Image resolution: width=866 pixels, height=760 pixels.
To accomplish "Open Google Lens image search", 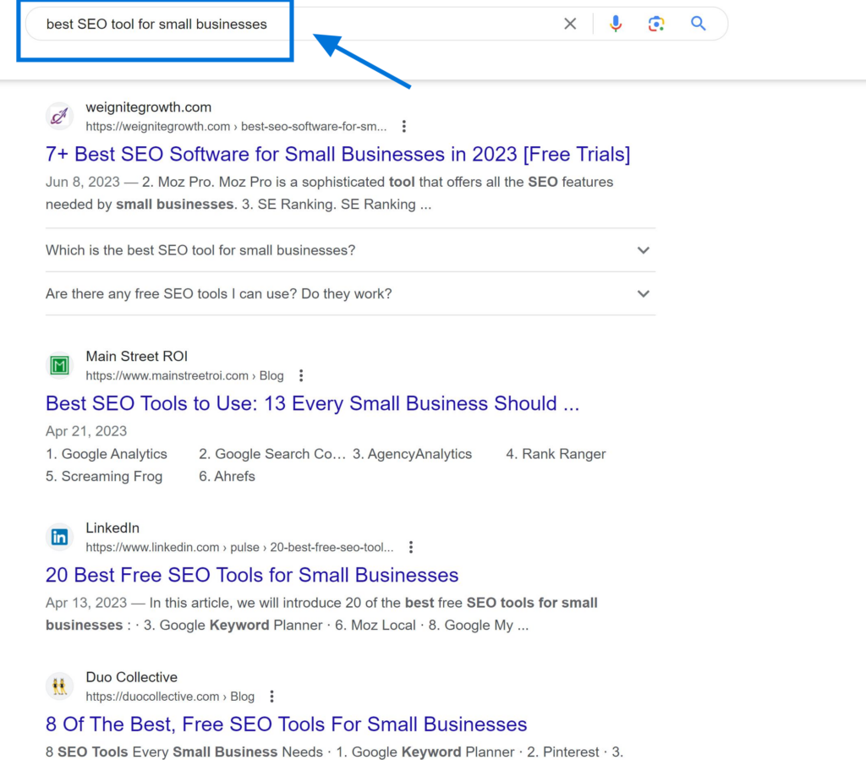I will click(656, 23).
